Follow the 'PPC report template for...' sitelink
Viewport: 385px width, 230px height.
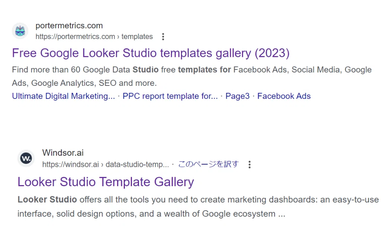170,96
